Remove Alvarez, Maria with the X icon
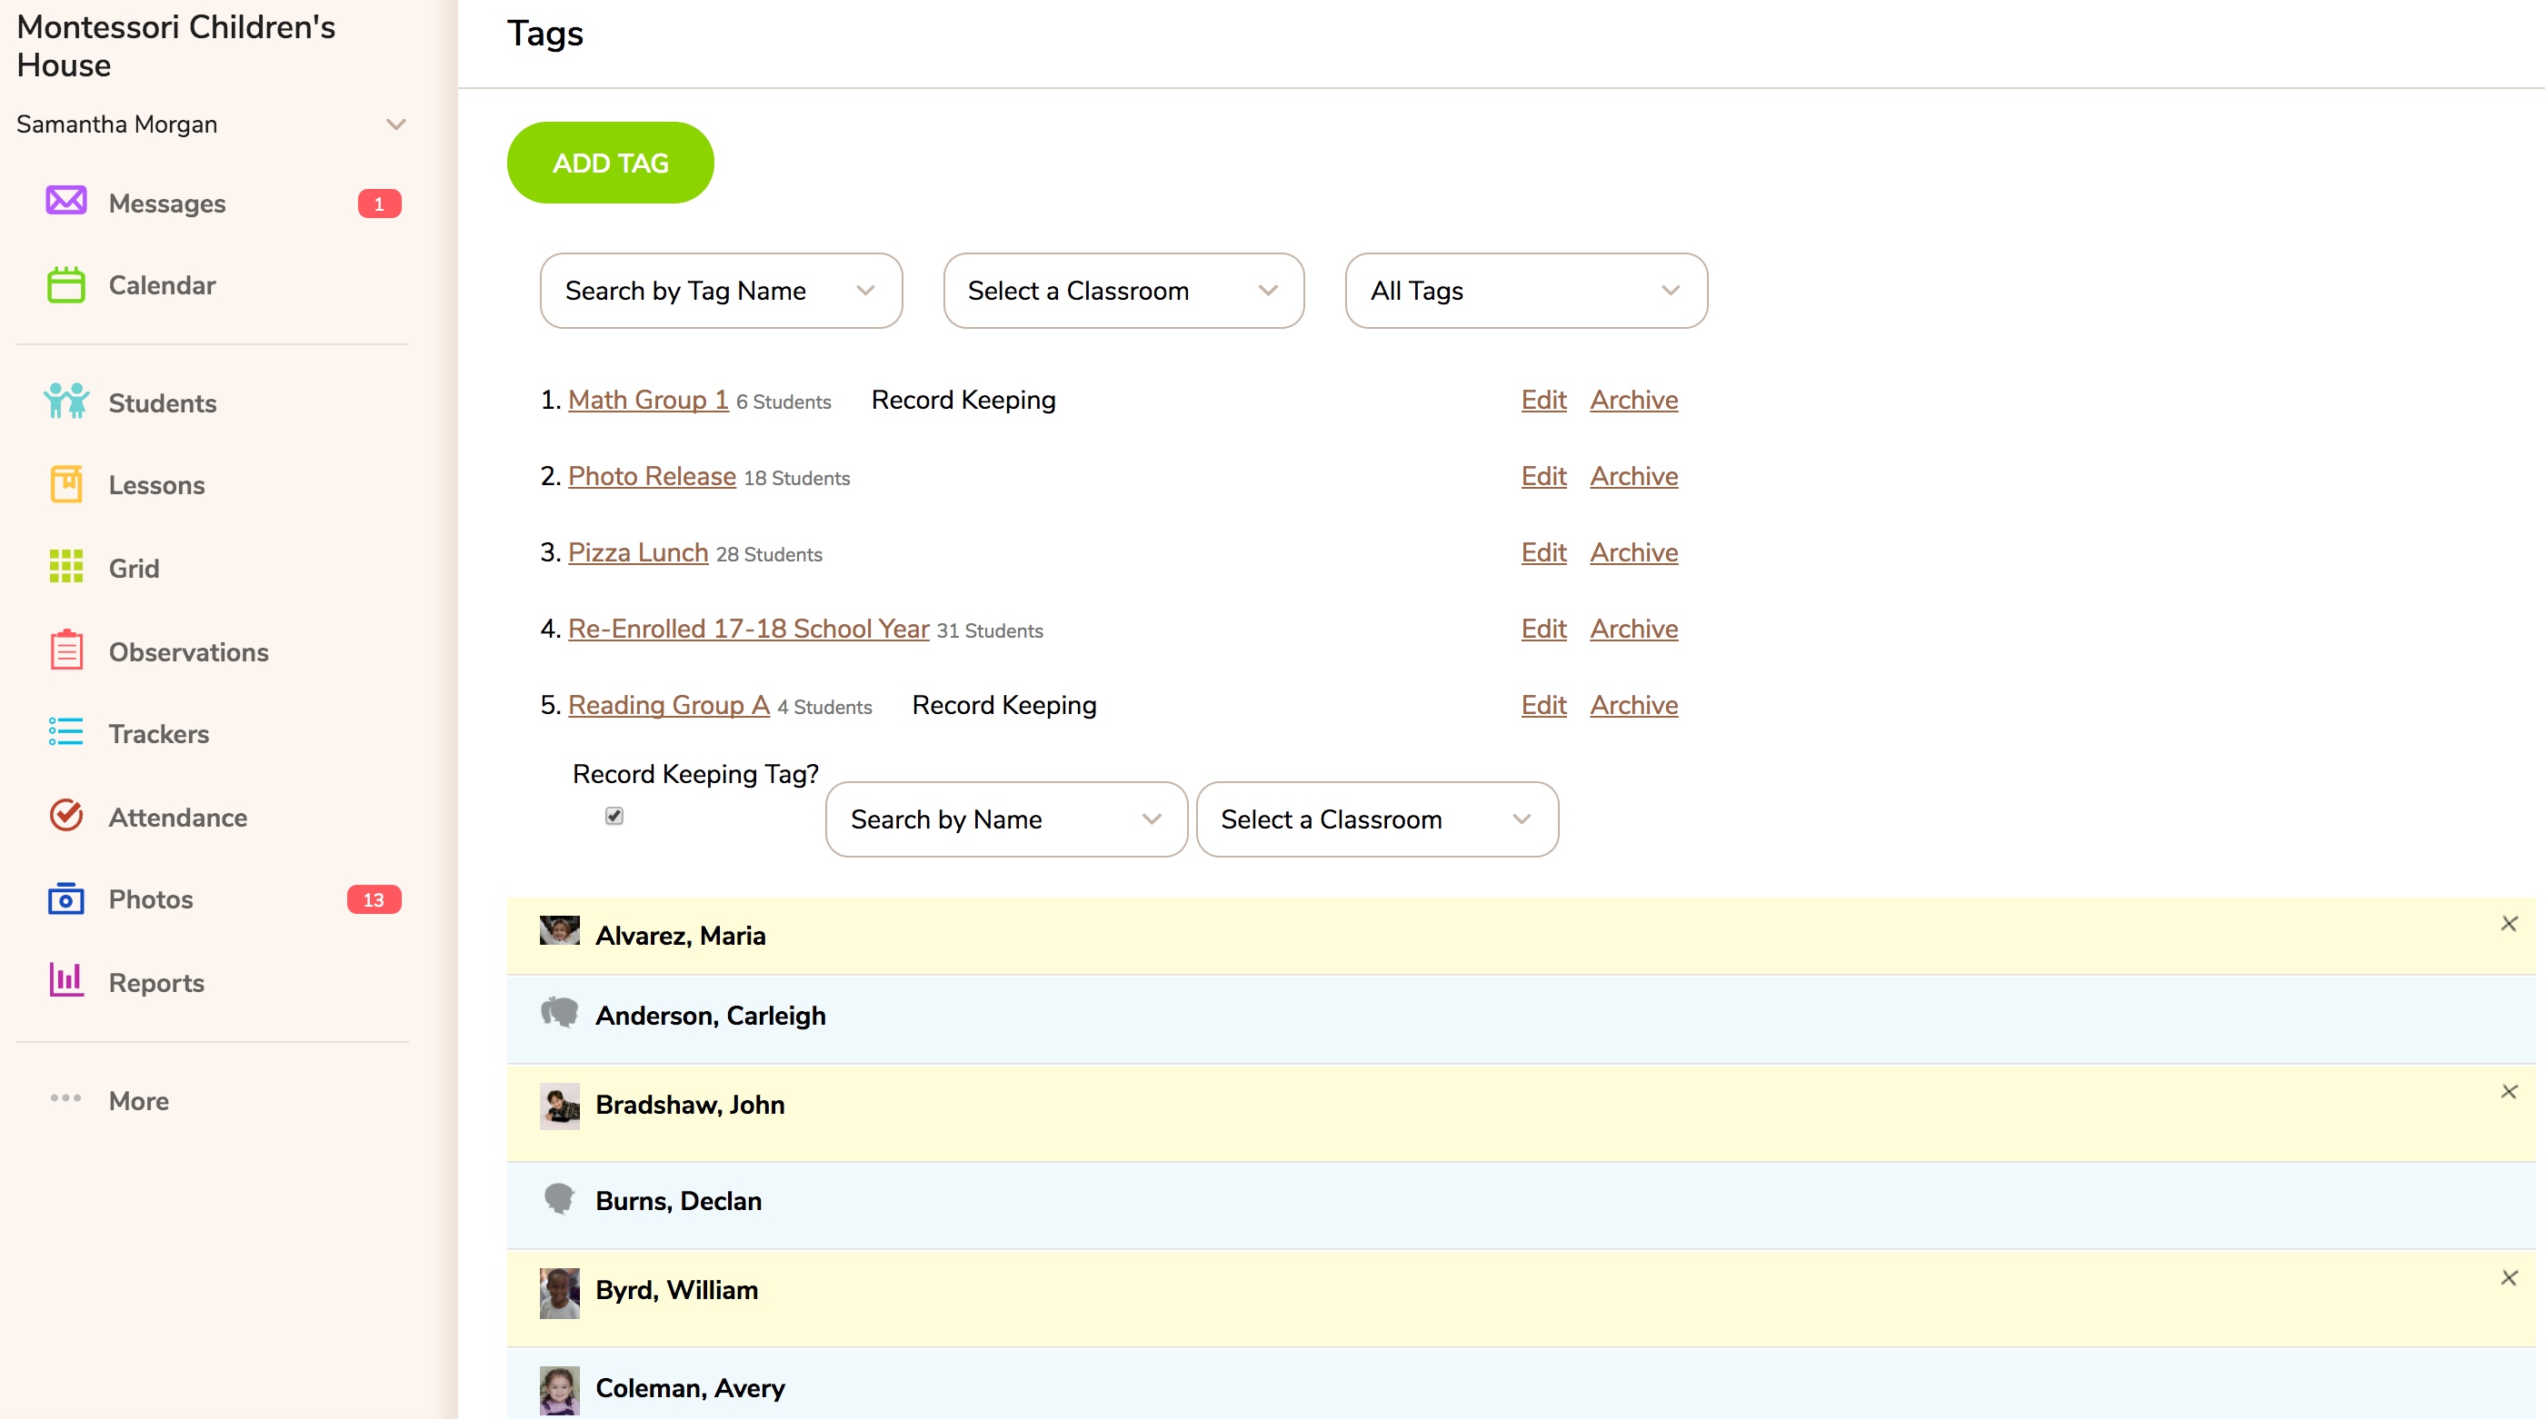The height and width of the screenshot is (1419, 2545). [2509, 923]
